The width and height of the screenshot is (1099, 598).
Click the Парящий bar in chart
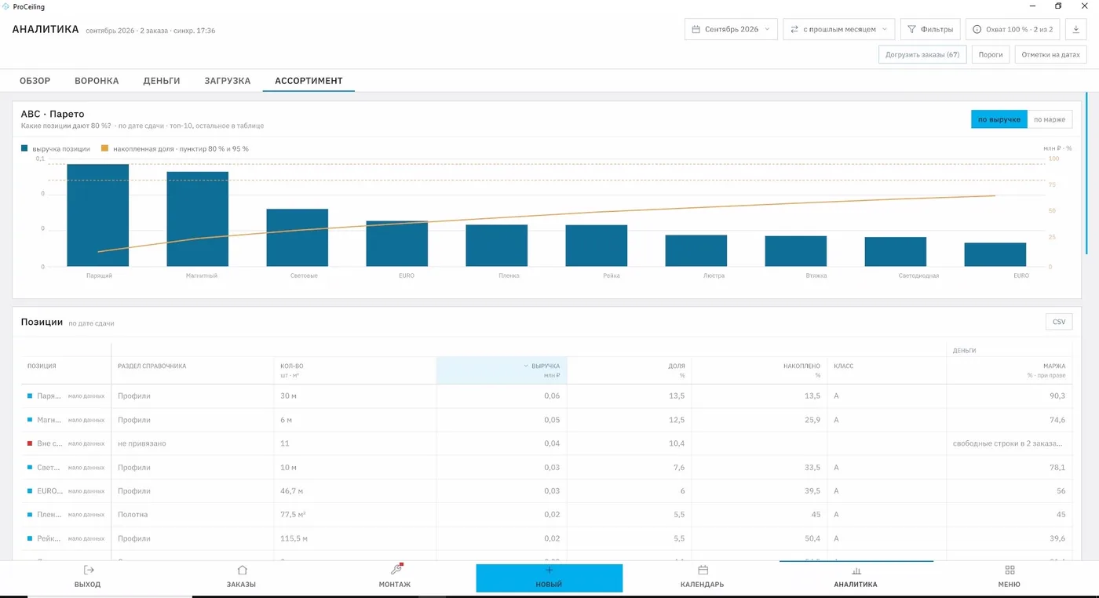point(98,215)
